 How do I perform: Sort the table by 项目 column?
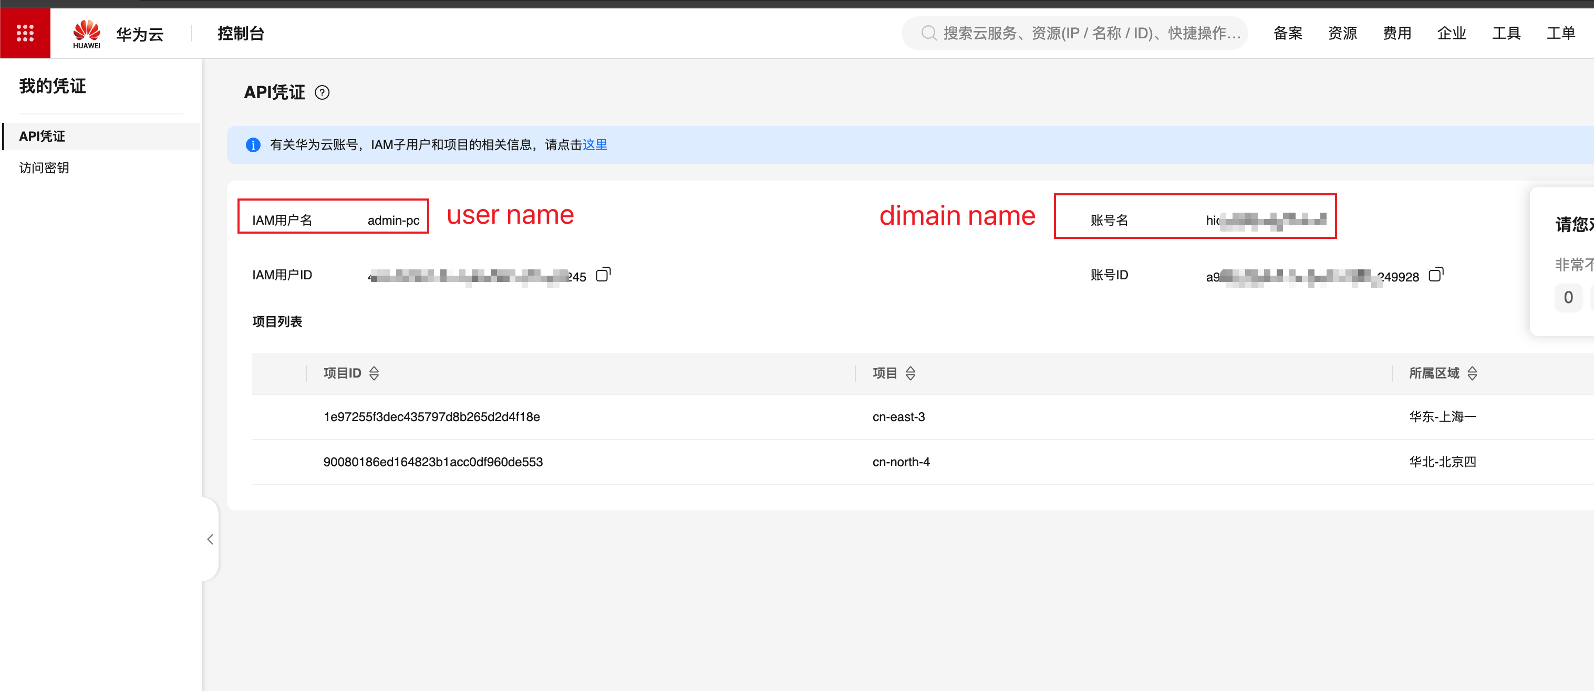point(910,373)
